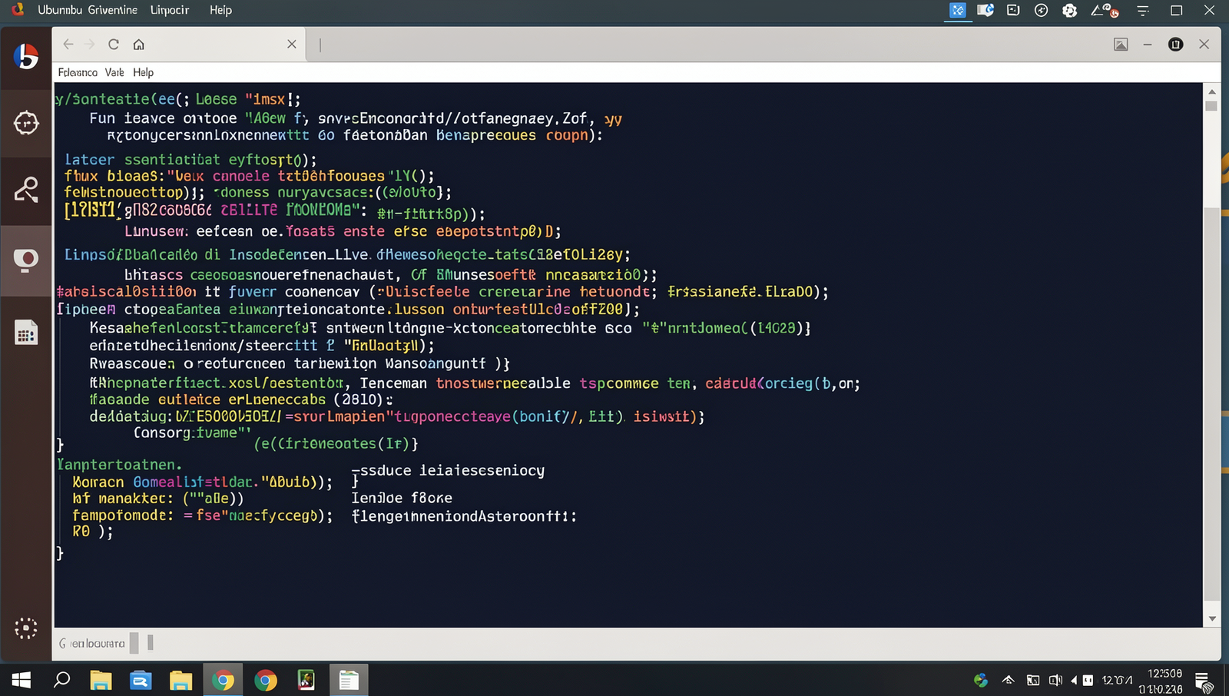The image size is (1229, 696).
Task: Open the filter lines icon in top bar
Action: (1143, 11)
